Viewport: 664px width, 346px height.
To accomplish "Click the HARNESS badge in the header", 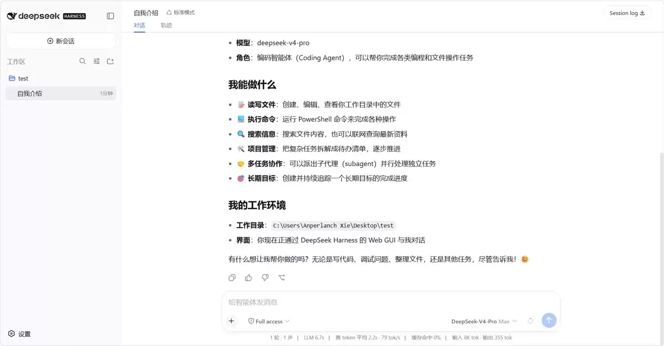I will (74, 16).
